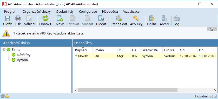Sort by the Pracoviště column header
Screen dimensions: 218x99
tap(151, 50)
